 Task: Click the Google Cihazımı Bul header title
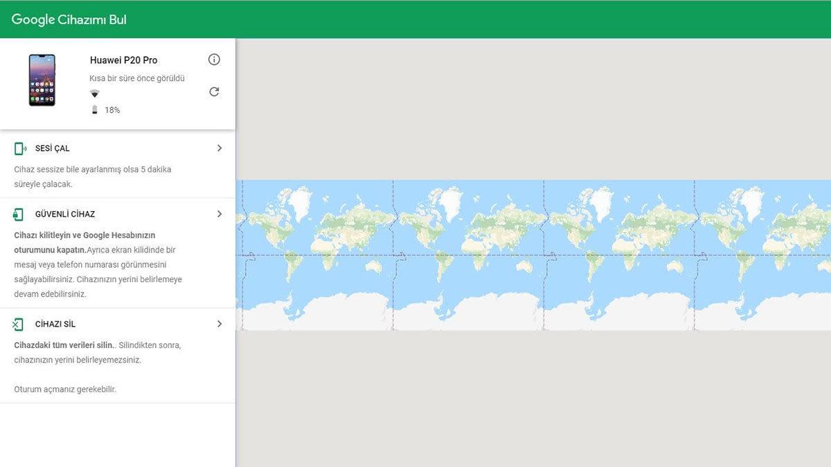[69, 19]
